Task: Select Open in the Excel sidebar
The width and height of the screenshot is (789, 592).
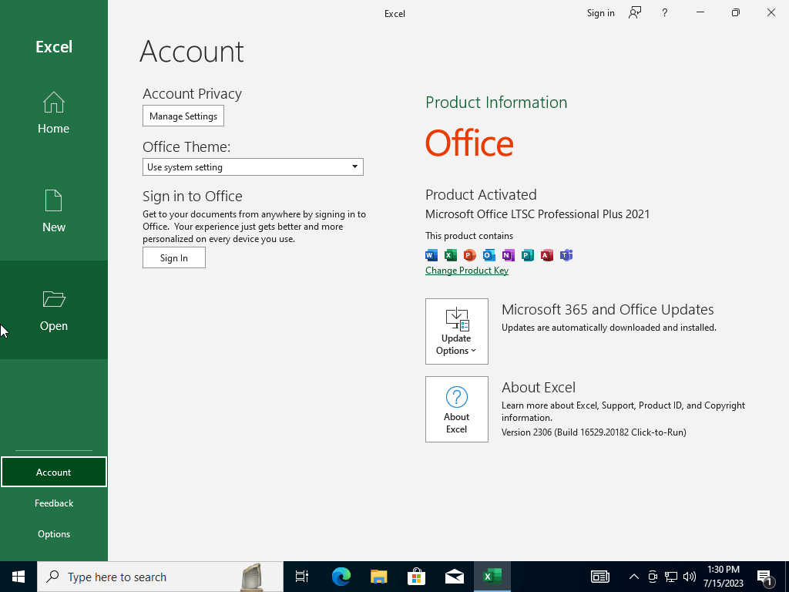Action: pos(53,310)
